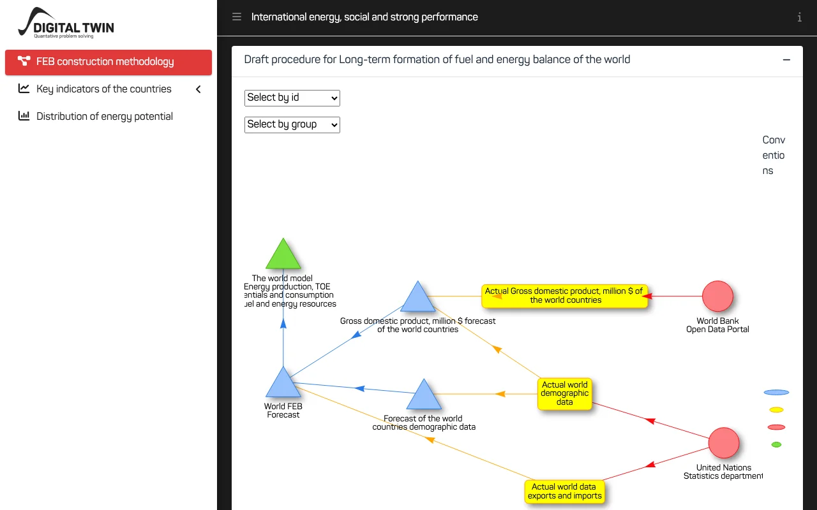This screenshot has height=510, width=817.
Task: Click the Draft procedure panel title
Action: pyautogui.click(x=437, y=60)
